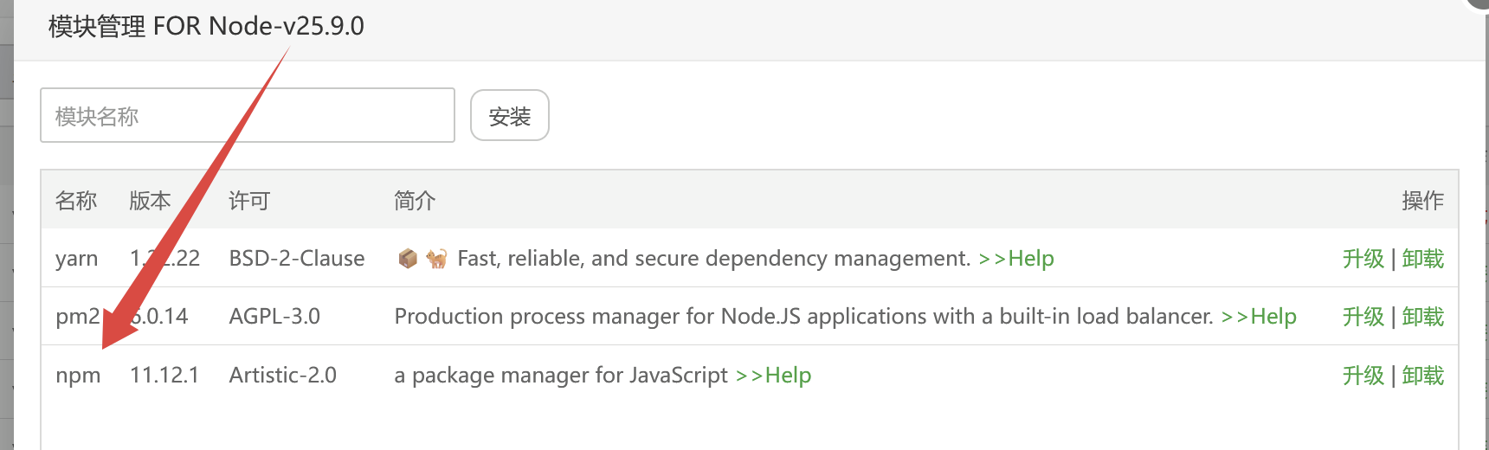1489x450 pixels.
Task: Open the >>Help link for npm
Action: coord(773,375)
